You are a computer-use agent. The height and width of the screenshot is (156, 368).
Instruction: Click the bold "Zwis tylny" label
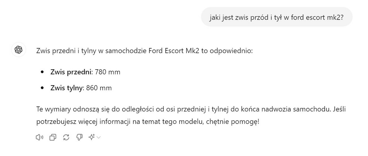pos(67,88)
